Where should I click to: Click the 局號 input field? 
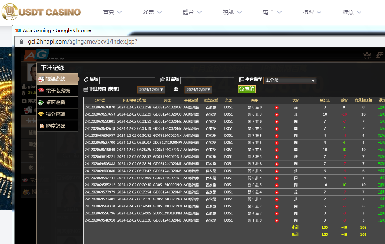[127, 81]
